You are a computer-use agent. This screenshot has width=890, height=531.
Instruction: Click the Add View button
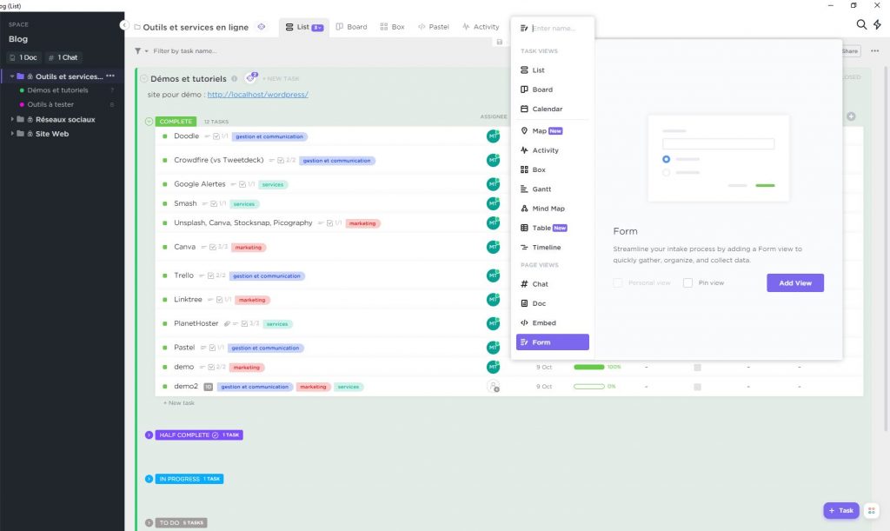(x=794, y=282)
